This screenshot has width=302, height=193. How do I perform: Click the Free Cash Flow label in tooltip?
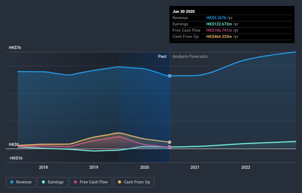coord(186,30)
